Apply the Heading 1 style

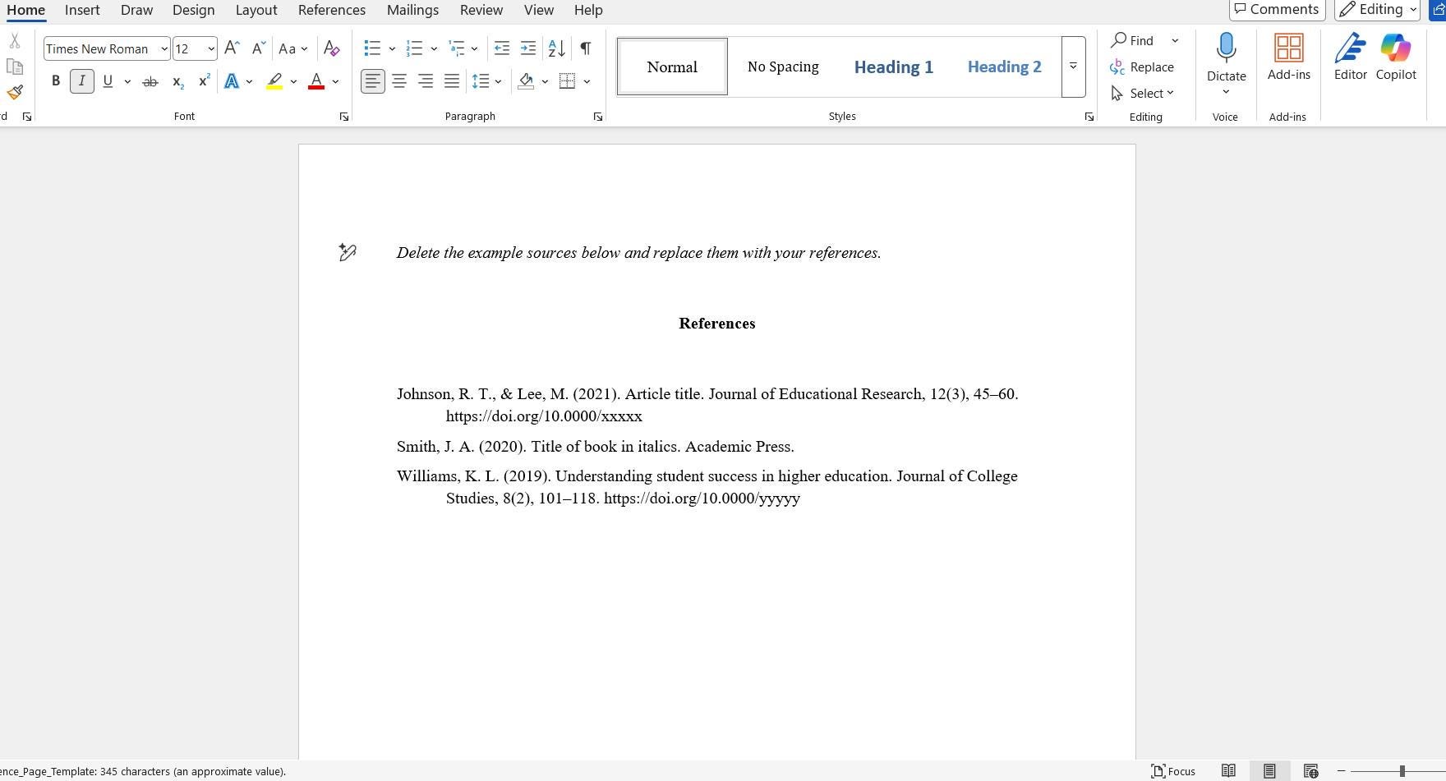pyautogui.click(x=894, y=67)
